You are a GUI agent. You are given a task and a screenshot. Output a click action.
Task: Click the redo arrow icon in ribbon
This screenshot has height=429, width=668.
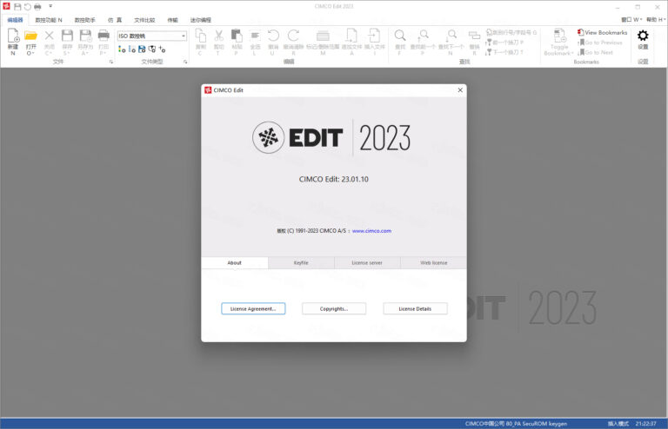pyautogui.click(x=293, y=36)
